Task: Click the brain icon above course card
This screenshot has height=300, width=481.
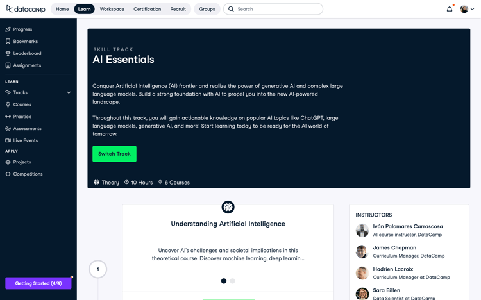Action: click(x=228, y=207)
